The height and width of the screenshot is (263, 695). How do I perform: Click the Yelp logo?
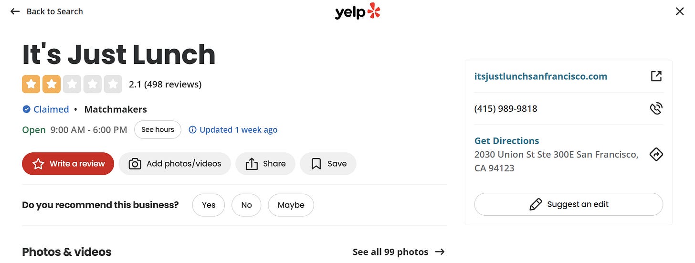pos(357,11)
